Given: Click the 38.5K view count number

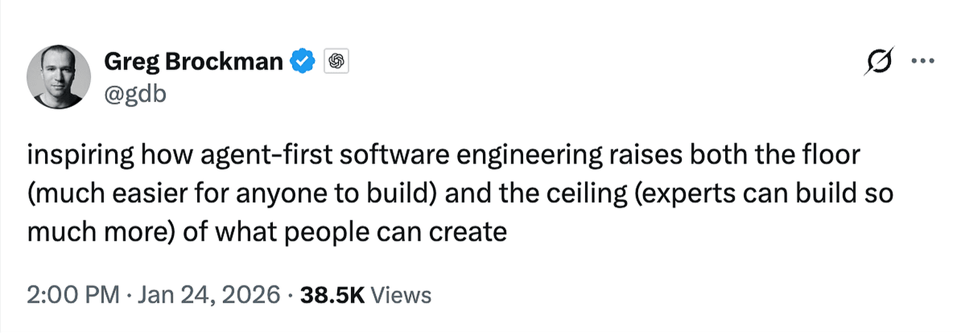Looking at the screenshot, I should [x=332, y=294].
